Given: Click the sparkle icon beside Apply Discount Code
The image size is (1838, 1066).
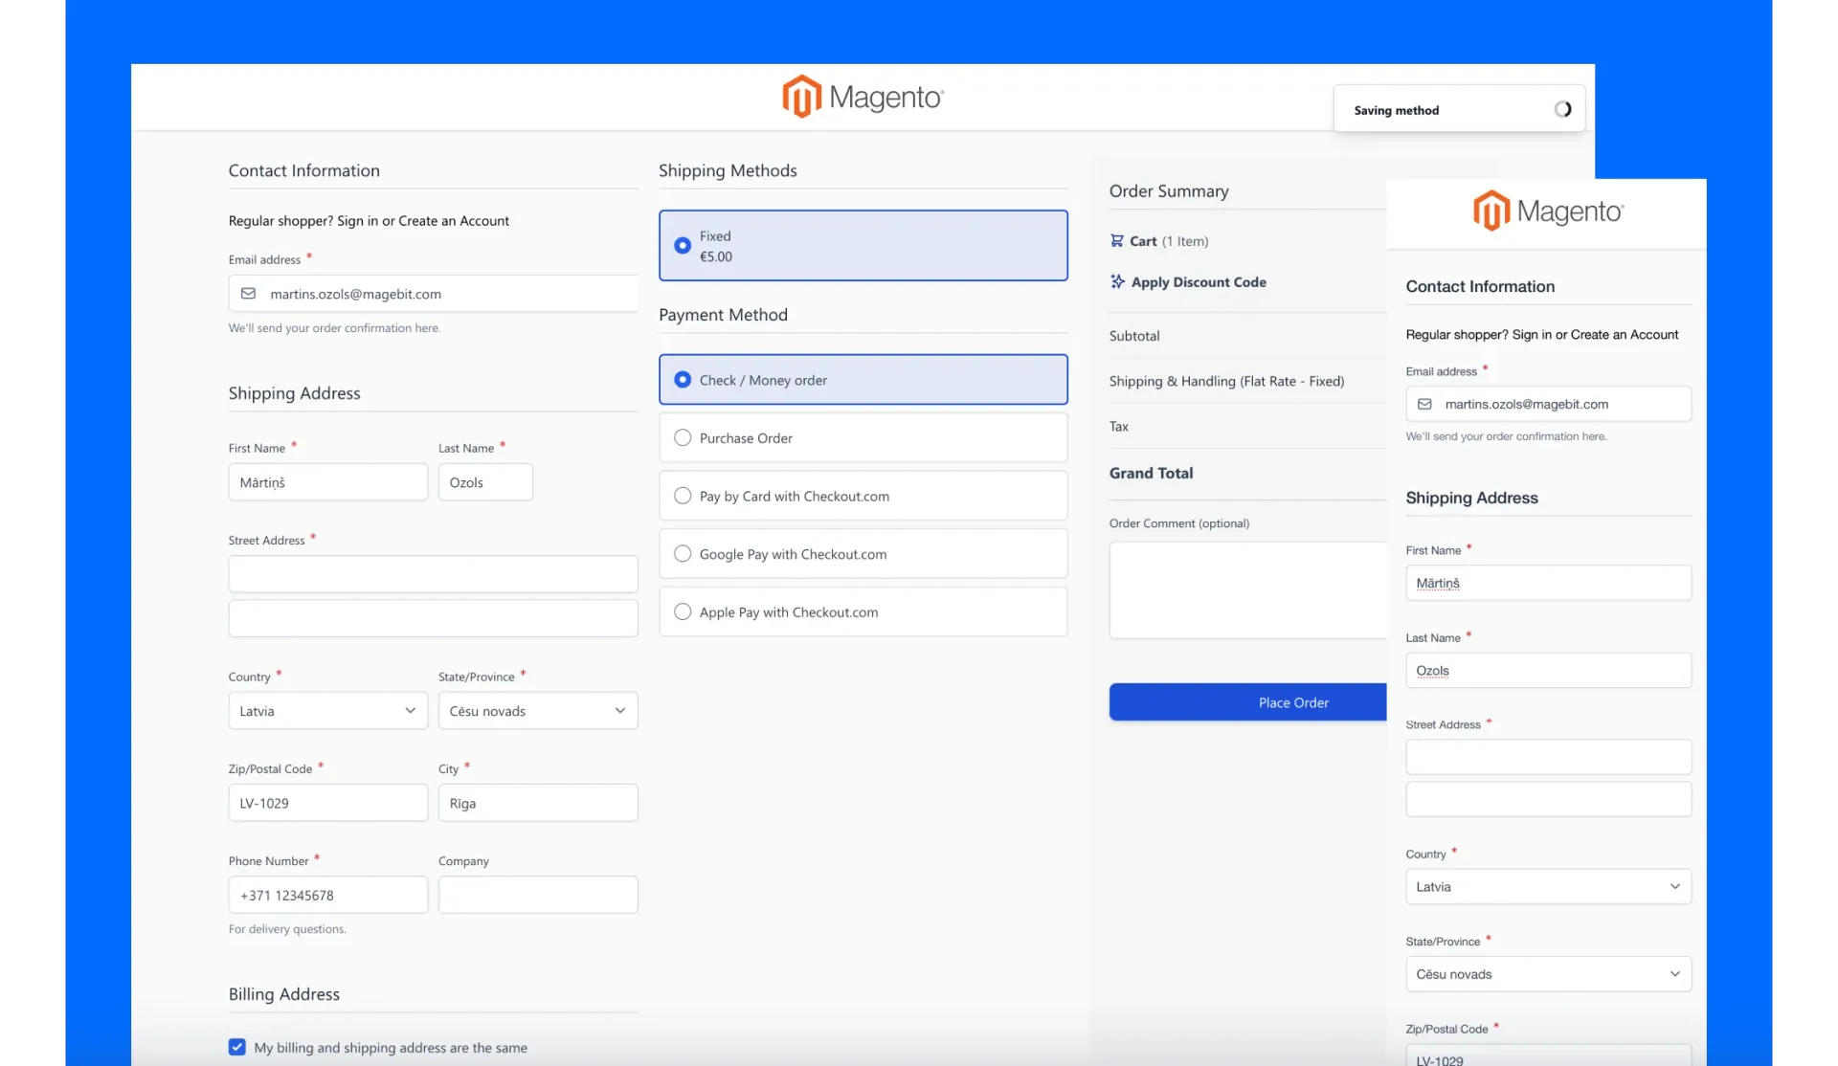Looking at the screenshot, I should click(1117, 281).
